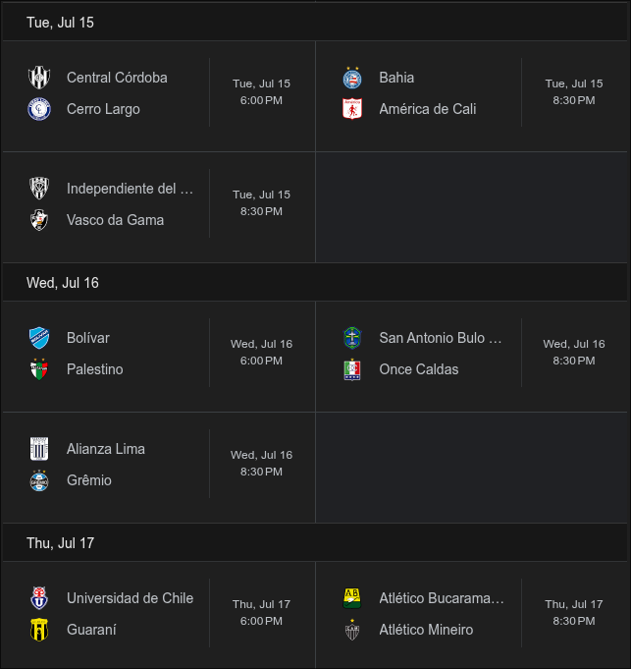Click the Central Córdoba team crest
The width and height of the screenshot is (631, 669).
coord(39,78)
